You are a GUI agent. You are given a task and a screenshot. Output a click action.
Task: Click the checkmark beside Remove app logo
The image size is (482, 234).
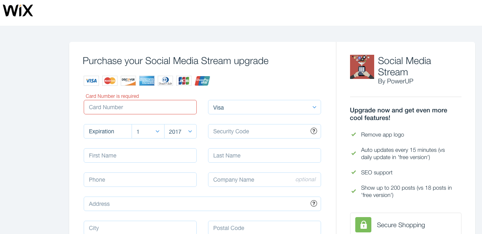tap(354, 135)
